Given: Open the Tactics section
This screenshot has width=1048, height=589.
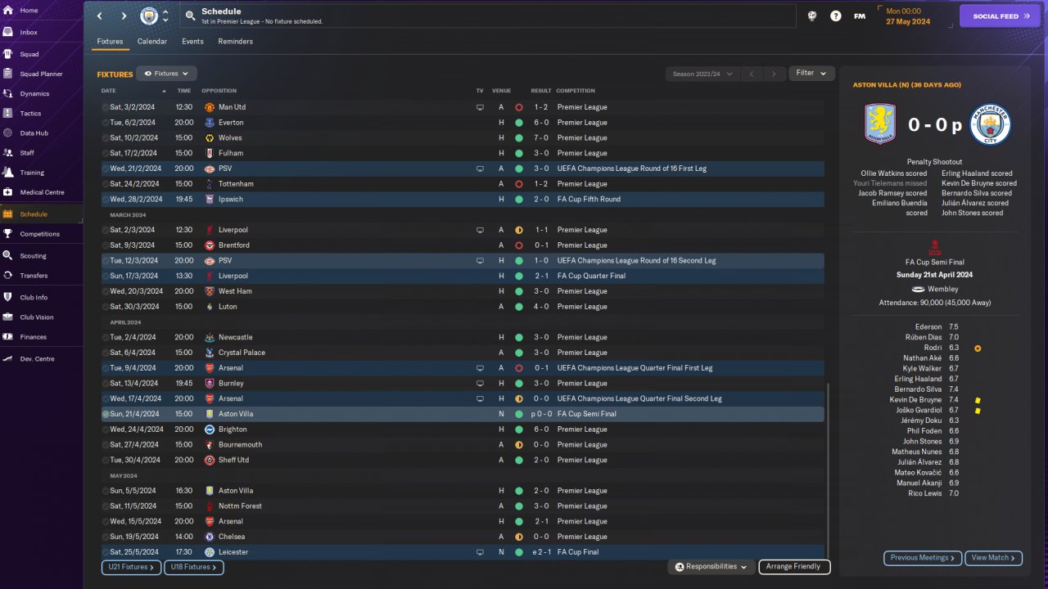Looking at the screenshot, I should (30, 114).
